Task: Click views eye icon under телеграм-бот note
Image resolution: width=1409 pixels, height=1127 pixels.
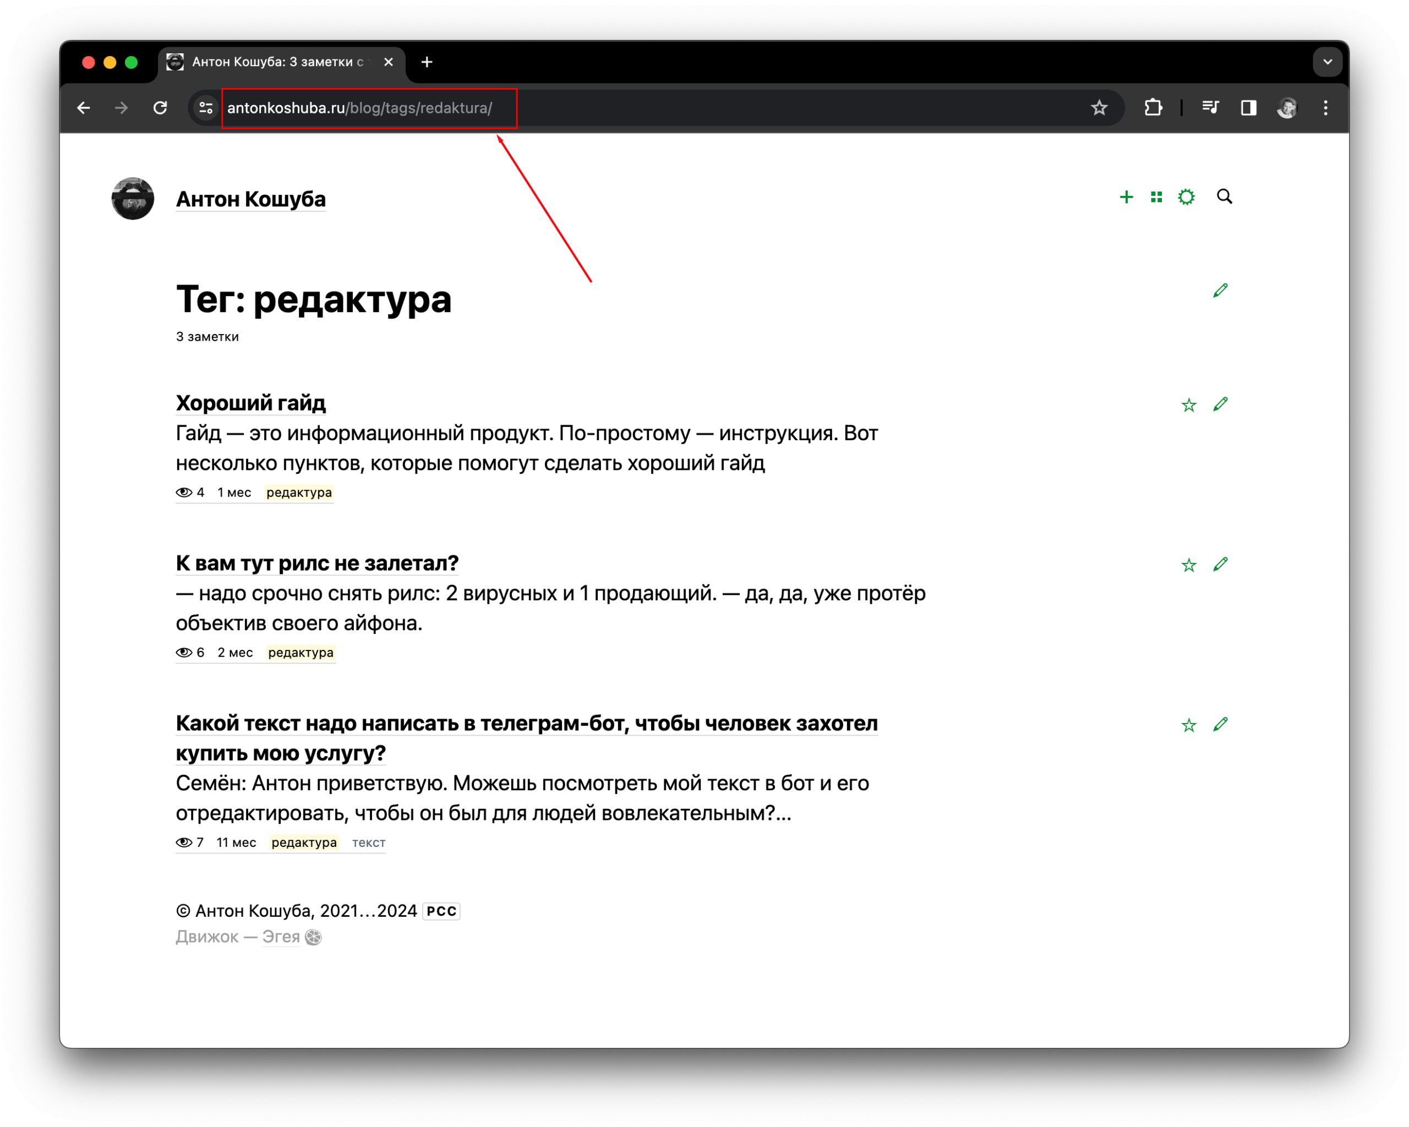Action: pyautogui.click(x=184, y=843)
